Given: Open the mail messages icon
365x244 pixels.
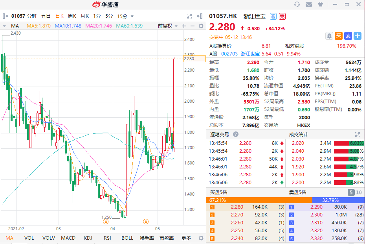Looking at the screenshot, I should point(309,4).
